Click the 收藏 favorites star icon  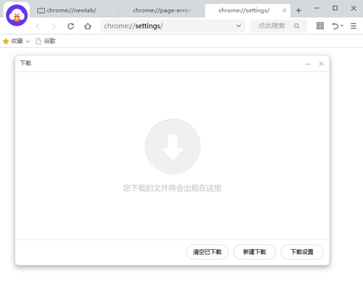(x=6, y=41)
